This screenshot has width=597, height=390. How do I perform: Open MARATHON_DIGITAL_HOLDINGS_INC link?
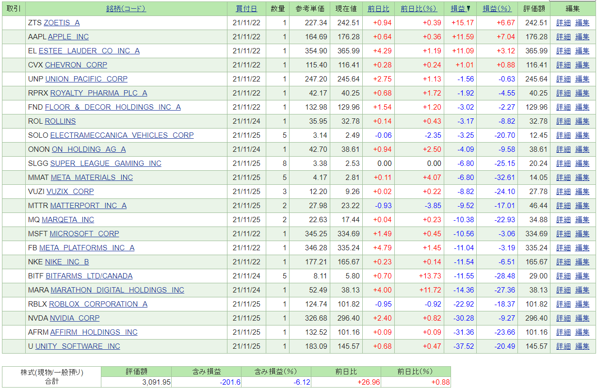click(117, 290)
